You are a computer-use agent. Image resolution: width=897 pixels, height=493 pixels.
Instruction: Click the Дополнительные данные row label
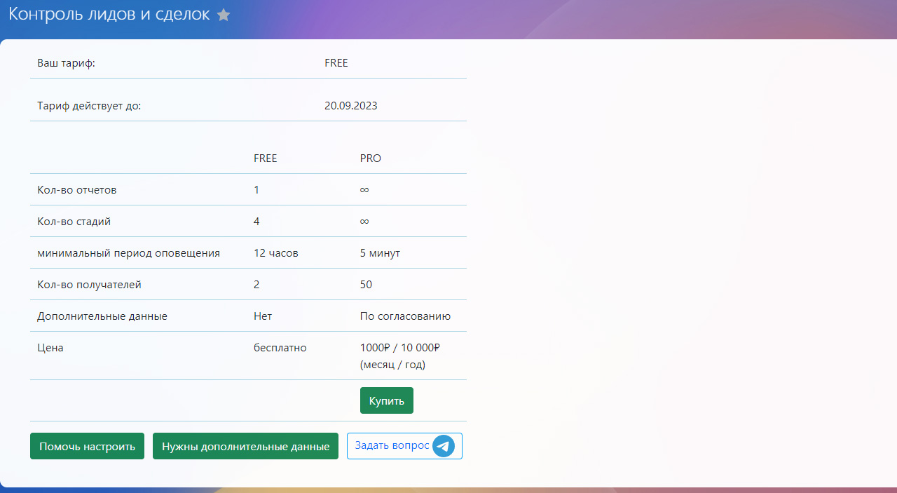click(x=102, y=316)
